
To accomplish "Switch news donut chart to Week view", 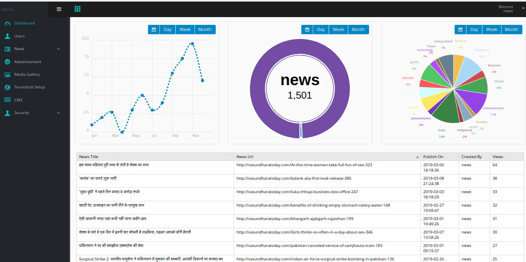I will tap(338, 30).
